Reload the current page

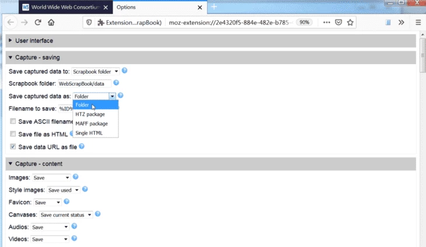tap(38, 23)
